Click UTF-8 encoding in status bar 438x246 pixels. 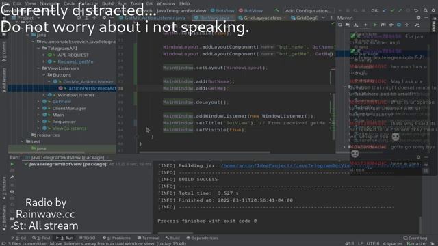click(x=372, y=243)
